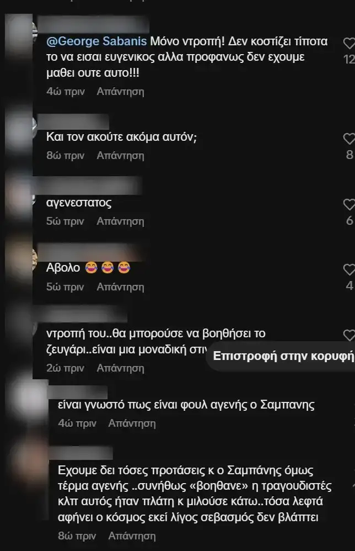Like the 'ντροπή του..θα μπορούσε' comment
The height and width of the screenshot is (551, 355).
tap(349, 335)
